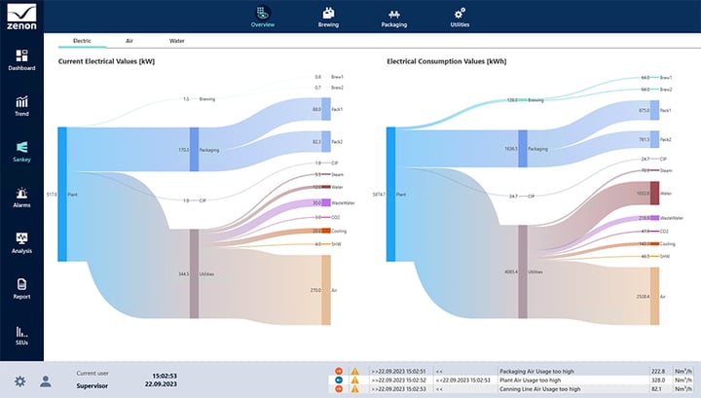Click Brewing label in kW Sankey chart
The image size is (701, 398).
[x=207, y=99]
